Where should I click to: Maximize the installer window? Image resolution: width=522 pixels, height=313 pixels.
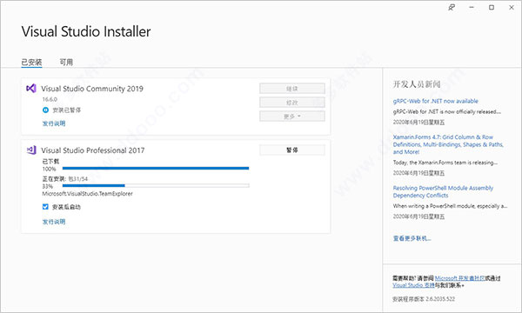tap(492, 7)
